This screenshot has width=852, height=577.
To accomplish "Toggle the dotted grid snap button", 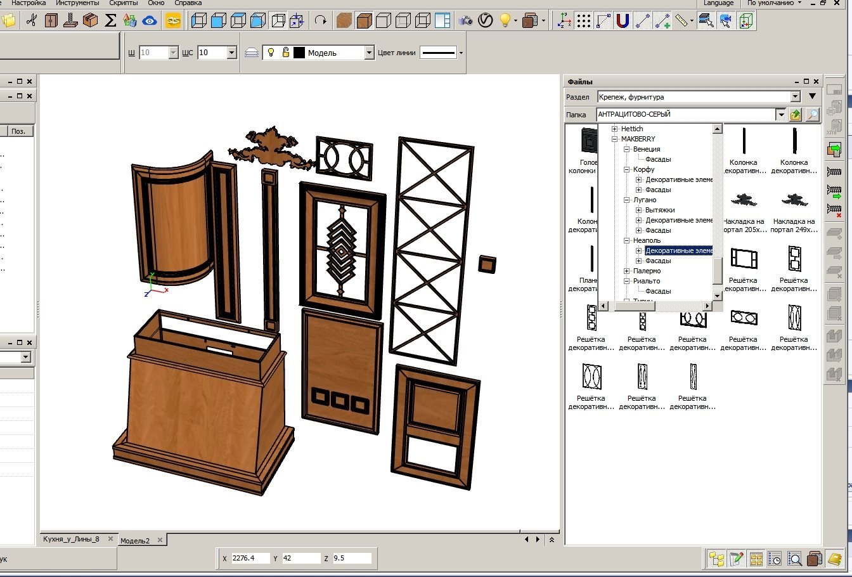I will tap(584, 21).
